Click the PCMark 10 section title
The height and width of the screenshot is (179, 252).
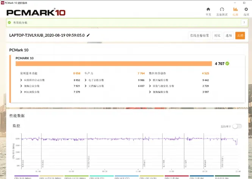(19, 50)
